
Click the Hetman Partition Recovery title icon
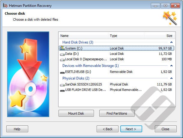coord(5,5)
